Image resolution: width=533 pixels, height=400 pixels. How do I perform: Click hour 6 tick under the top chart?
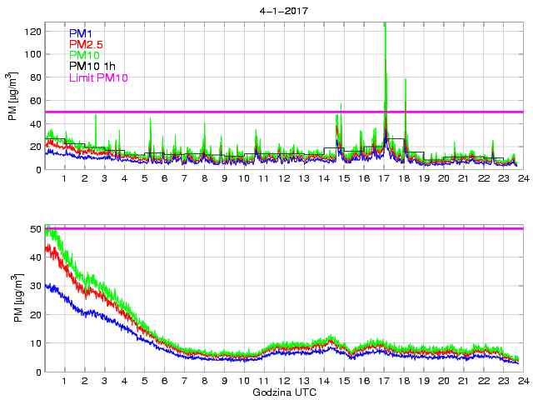point(164,178)
